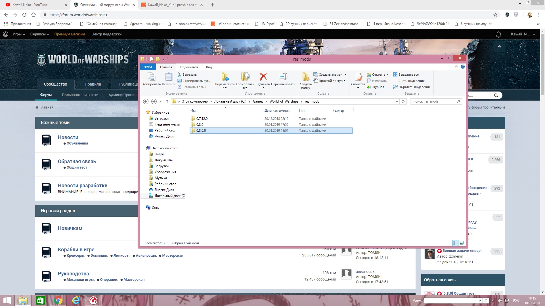Expand the Create element (Создать элемент) dropdown
The height and width of the screenshot is (306, 545).
[345, 75]
